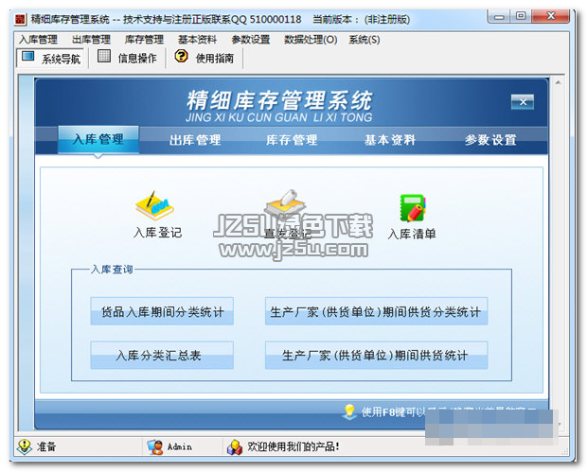
Task: Switch to the 基本资料 tab
Action: pyautogui.click(x=390, y=140)
